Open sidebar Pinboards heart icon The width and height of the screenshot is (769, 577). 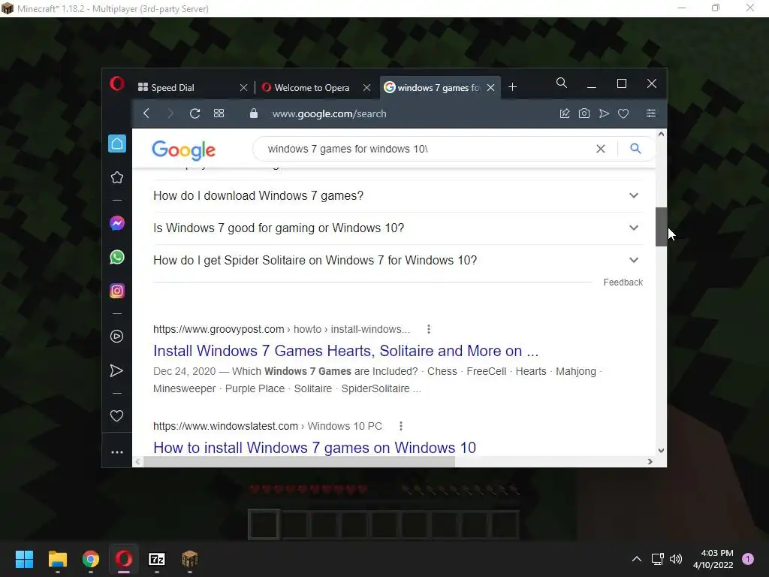[116, 416]
